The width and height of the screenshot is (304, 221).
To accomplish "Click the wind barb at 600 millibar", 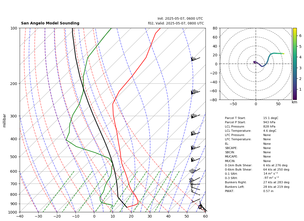I will click(195, 171).
